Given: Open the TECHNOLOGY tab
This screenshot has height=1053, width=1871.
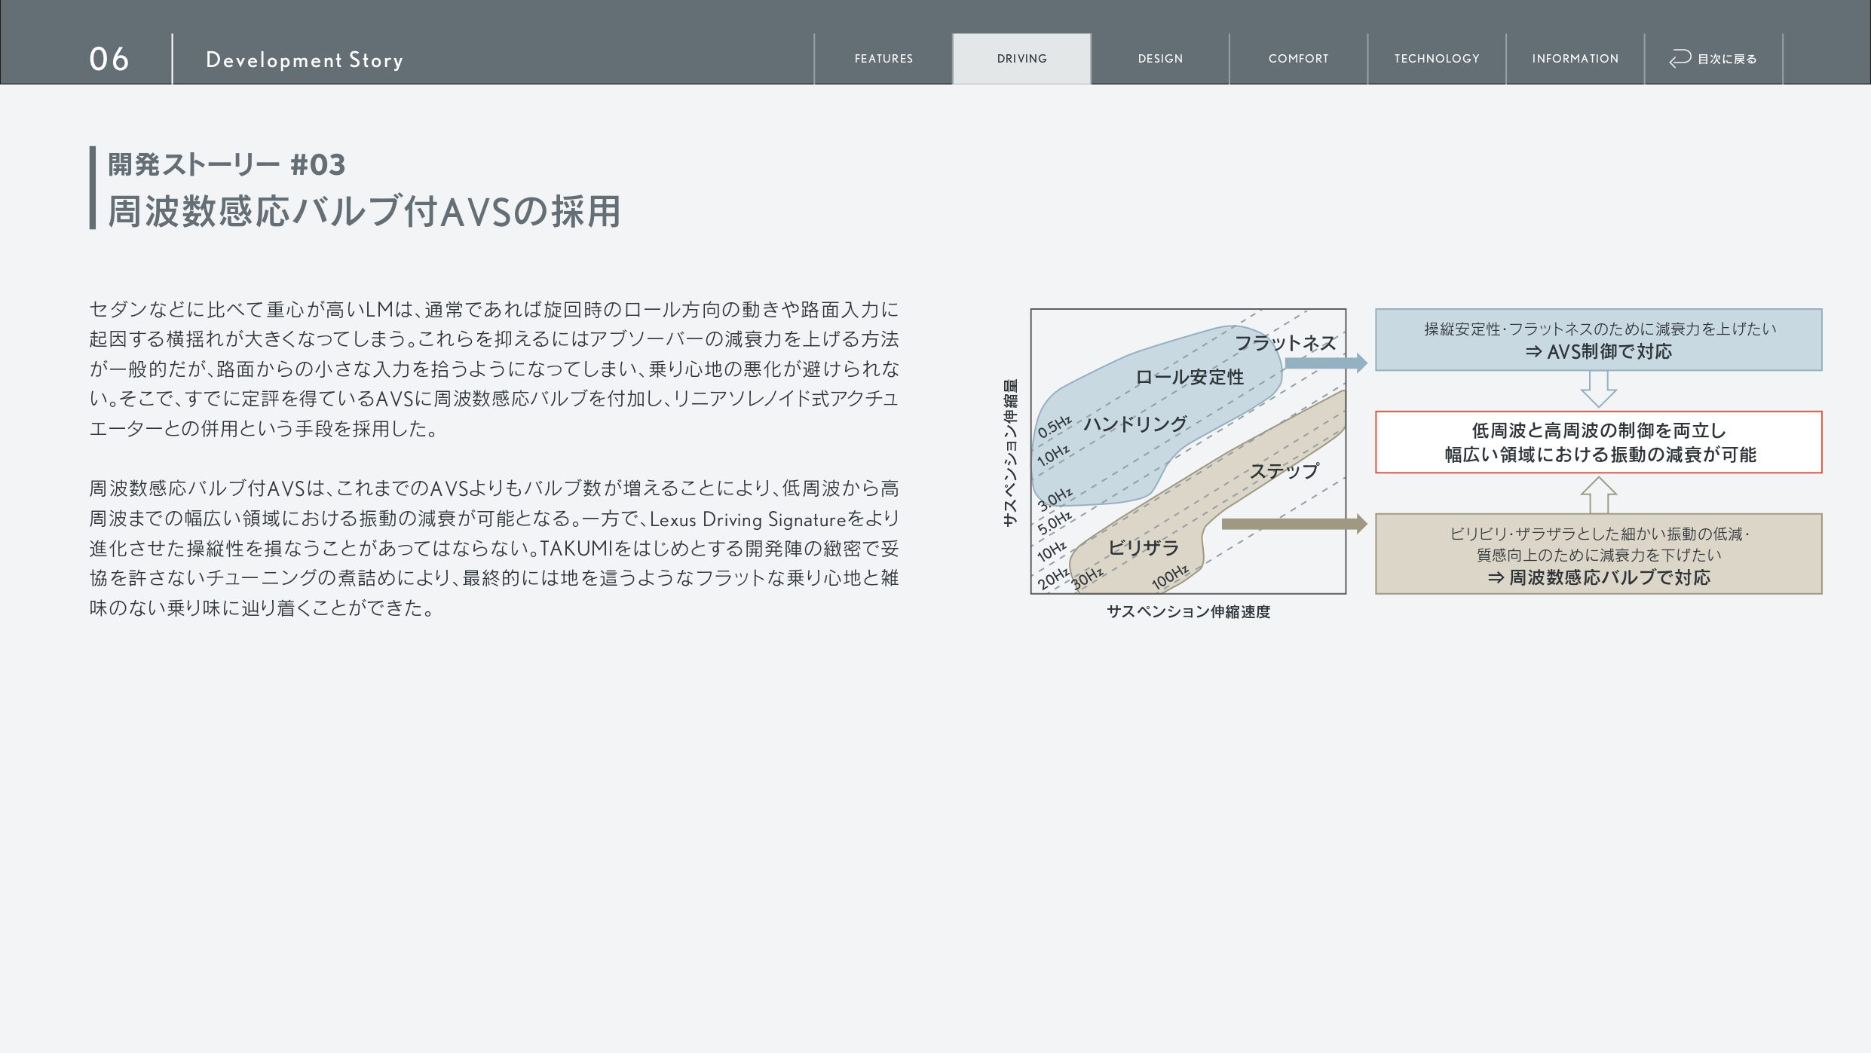Looking at the screenshot, I should [1436, 58].
